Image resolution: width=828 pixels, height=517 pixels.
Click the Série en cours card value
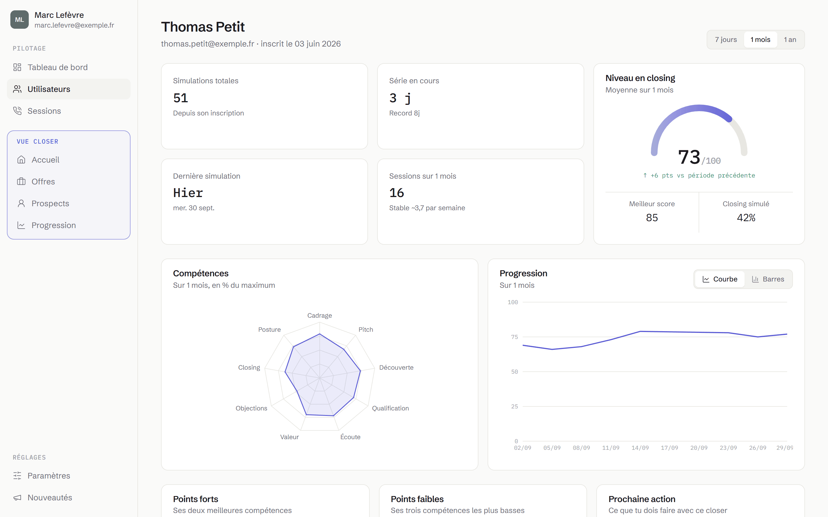click(400, 99)
